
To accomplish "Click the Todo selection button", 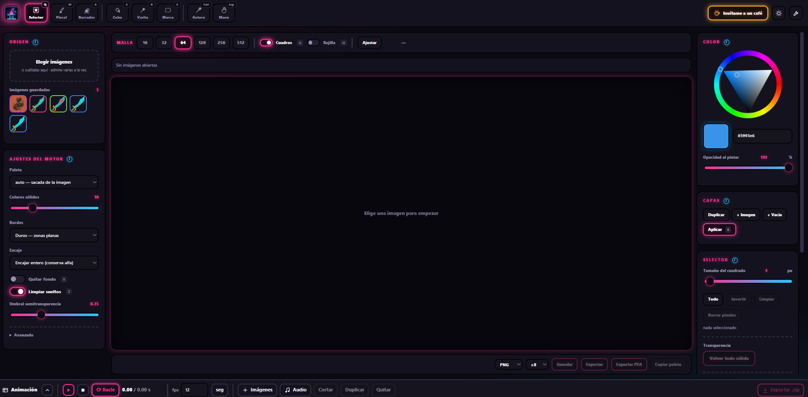I will click(x=713, y=299).
